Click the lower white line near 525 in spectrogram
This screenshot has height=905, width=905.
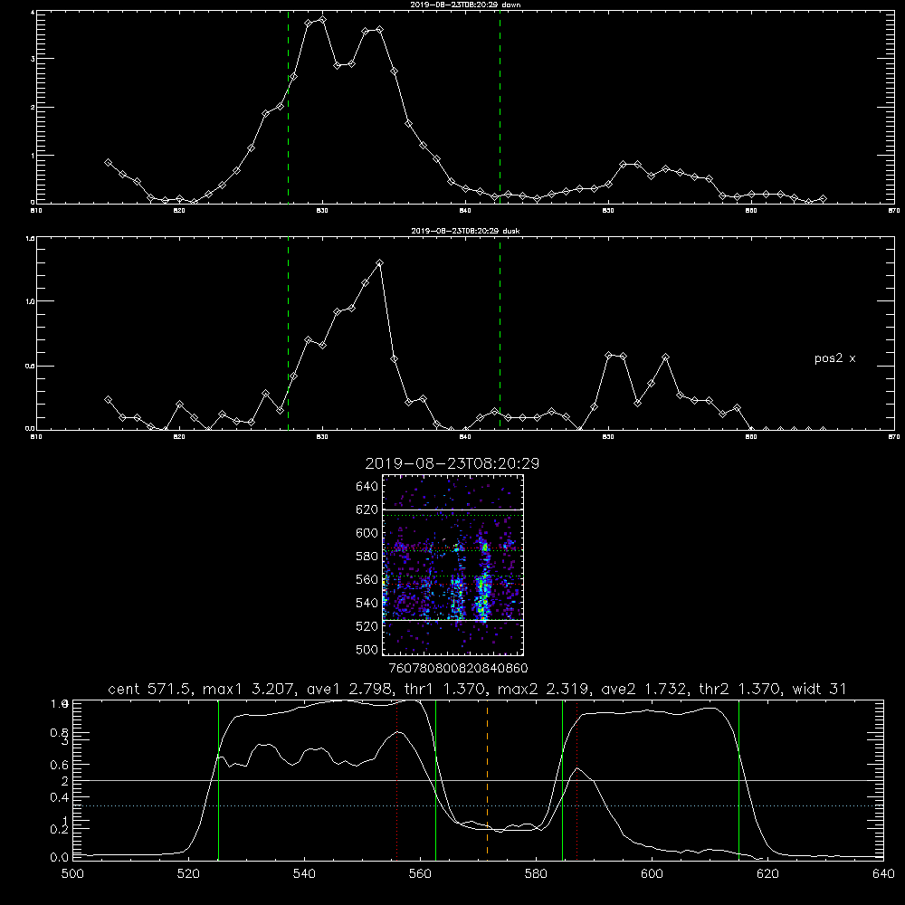pos(453,621)
